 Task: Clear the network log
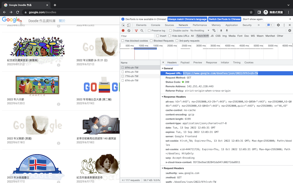point(129,30)
